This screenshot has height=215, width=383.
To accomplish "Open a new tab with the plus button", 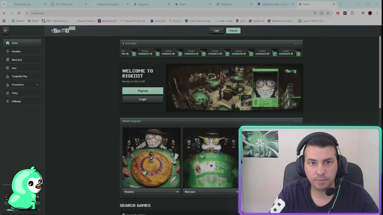I will 341,4.
